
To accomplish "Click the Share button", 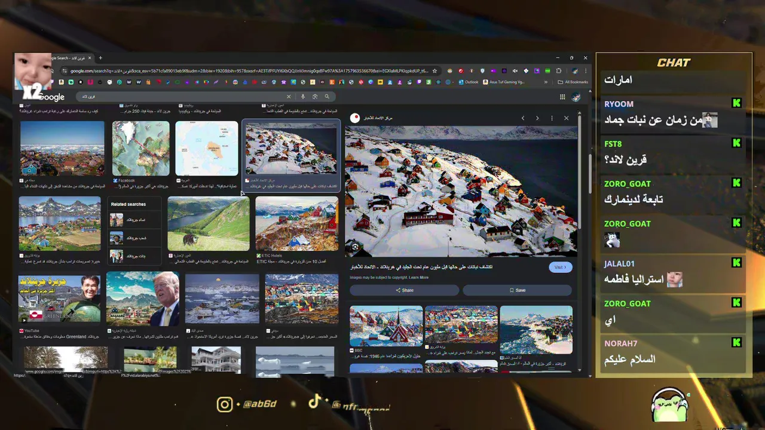I will (x=405, y=290).
